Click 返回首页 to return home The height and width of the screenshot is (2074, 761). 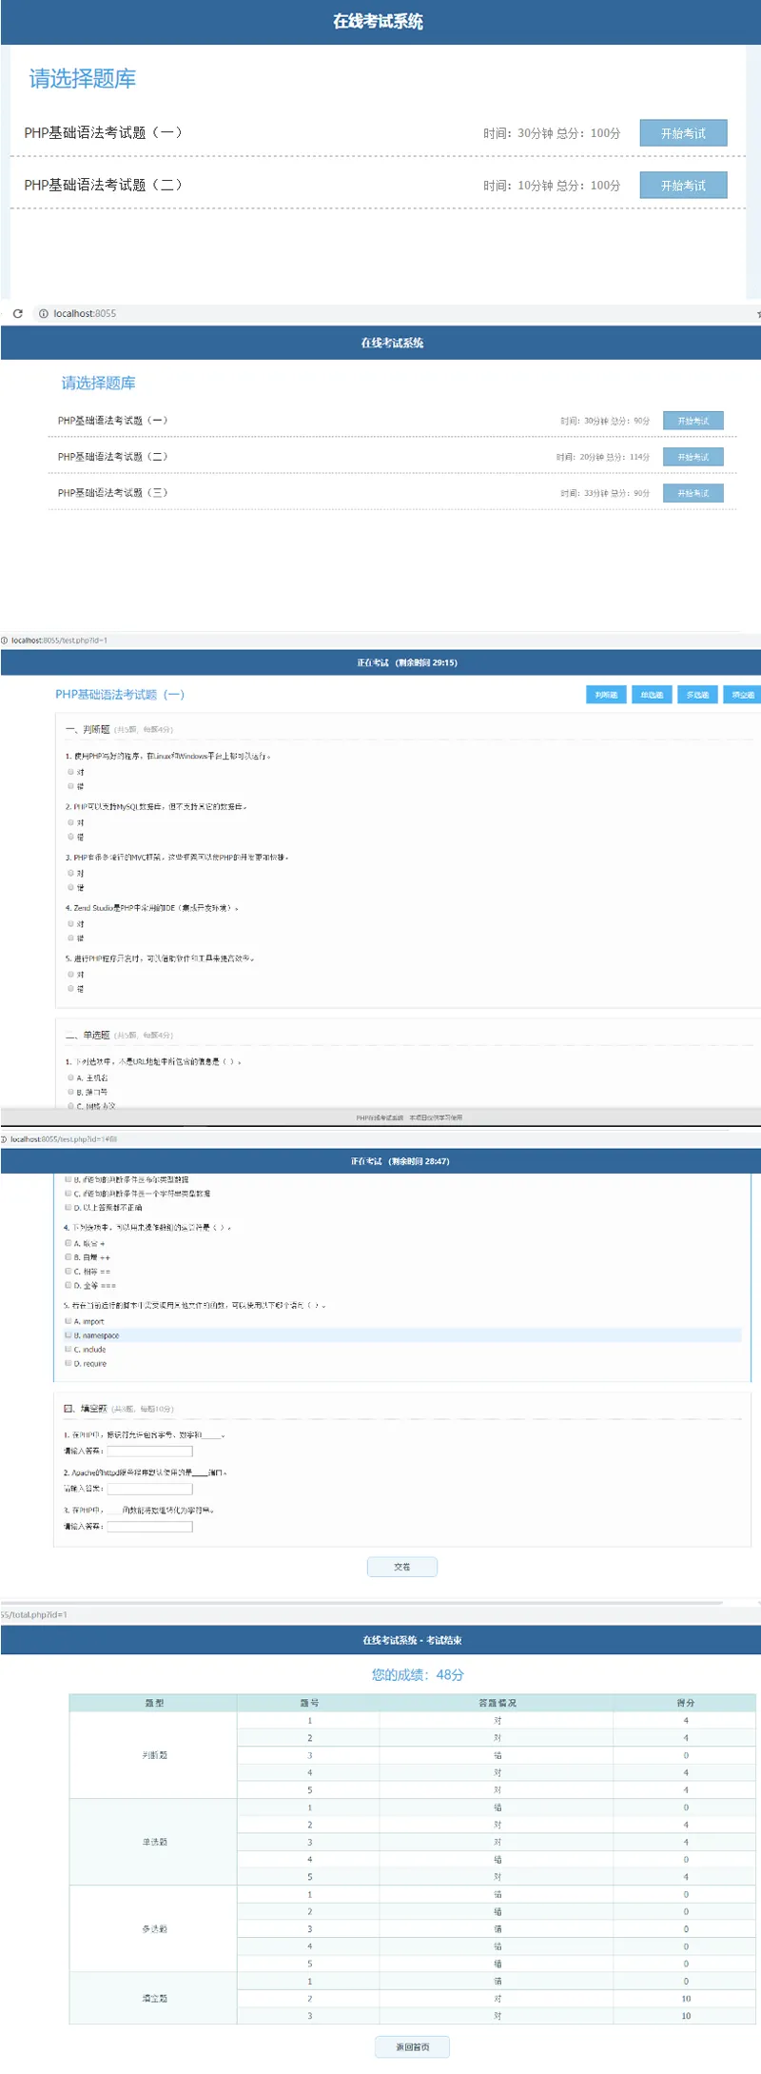tap(412, 2046)
